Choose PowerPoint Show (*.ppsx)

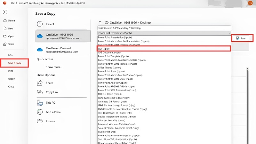(x=164, y=71)
